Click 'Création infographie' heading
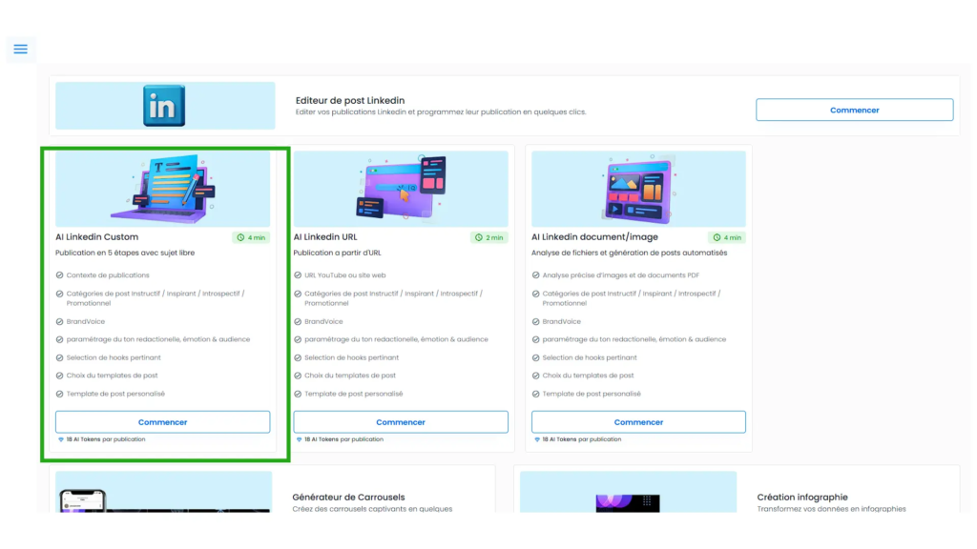This screenshot has height=549, width=977. click(x=802, y=498)
